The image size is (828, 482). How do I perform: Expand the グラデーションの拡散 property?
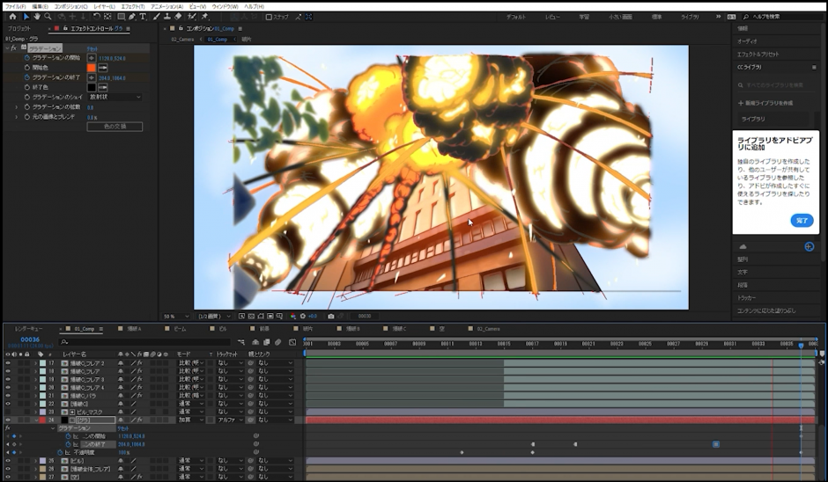point(17,107)
